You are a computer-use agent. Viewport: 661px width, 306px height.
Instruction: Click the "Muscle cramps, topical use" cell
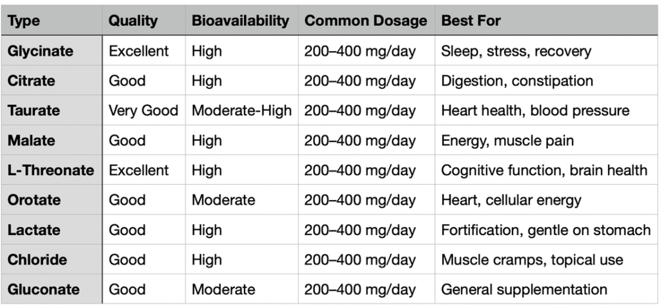[532, 260]
